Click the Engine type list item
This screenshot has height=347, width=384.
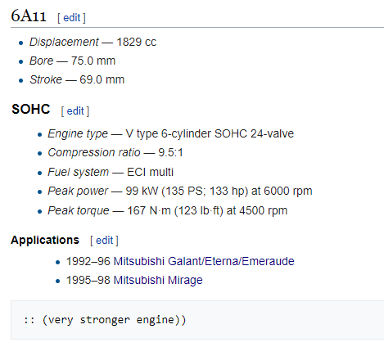170,134
